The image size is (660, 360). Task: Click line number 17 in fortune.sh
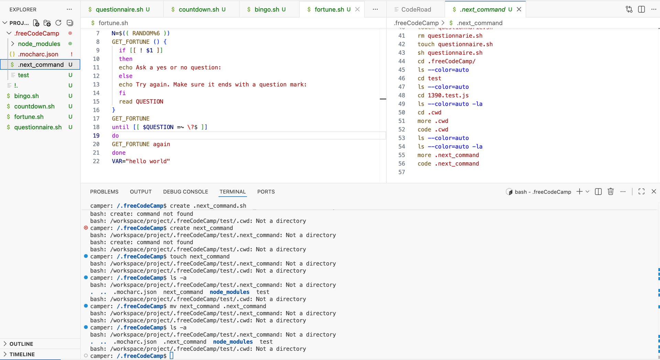tap(96, 118)
